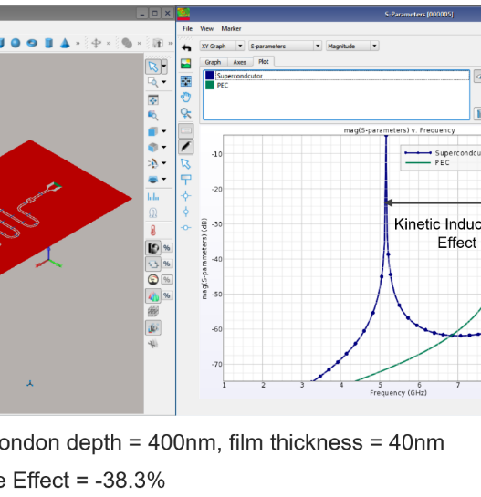481x497 pixels.
Task: Click the T-shaped marker label icon
Action: click(x=186, y=180)
